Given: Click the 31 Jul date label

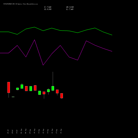Looking at the screenshot, I should click(x=17, y=132).
